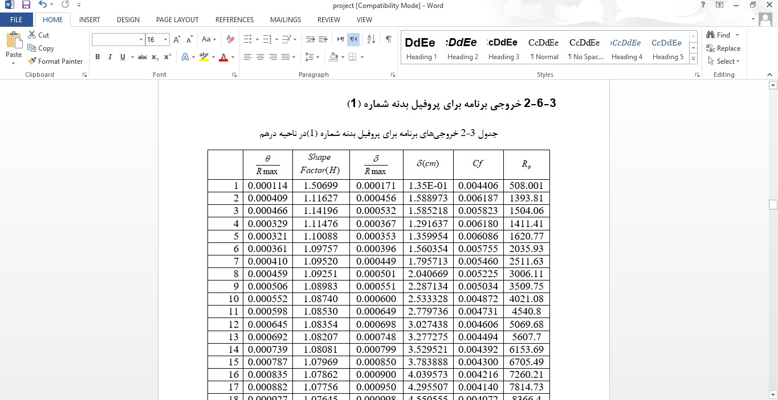Screen dimensions: 778x400
Task: Expand the text highlight color options
Action: pos(213,57)
